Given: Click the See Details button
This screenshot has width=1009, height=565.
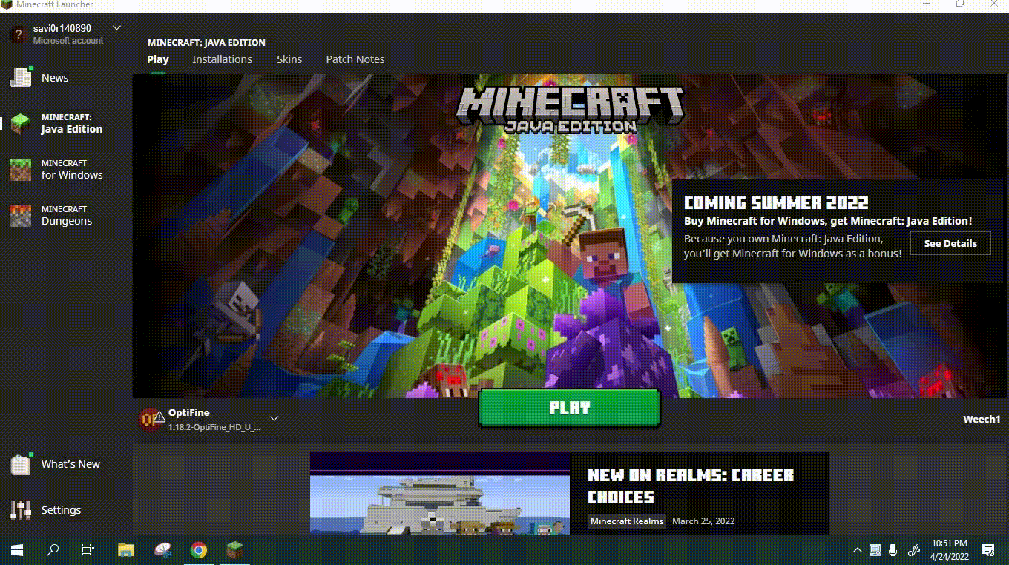Looking at the screenshot, I should [x=950, y=243].
